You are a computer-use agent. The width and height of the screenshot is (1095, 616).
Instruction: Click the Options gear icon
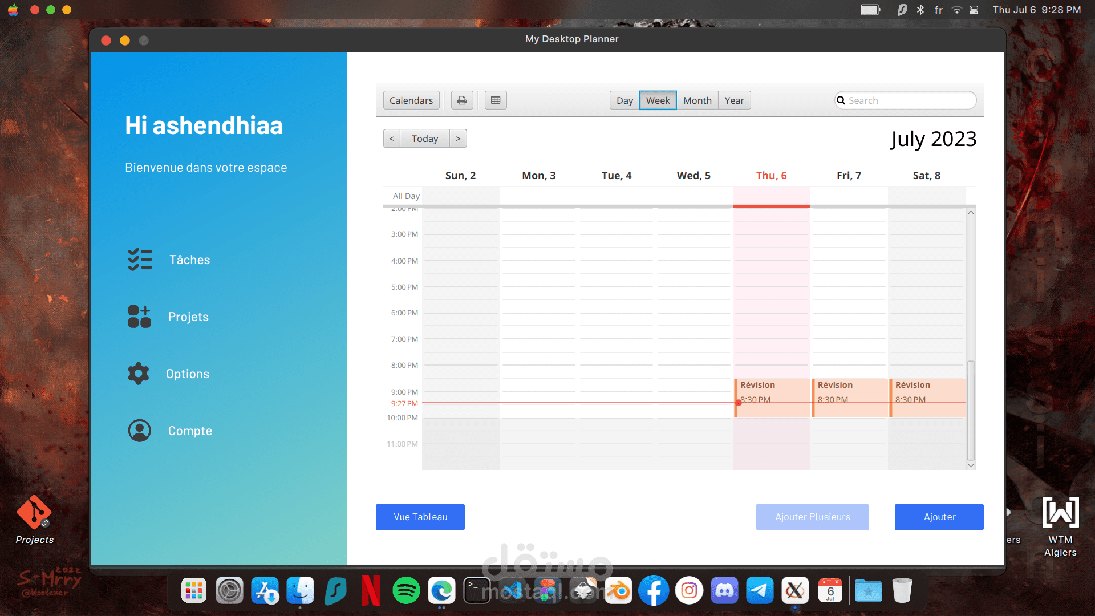click(x=139, y=374)
